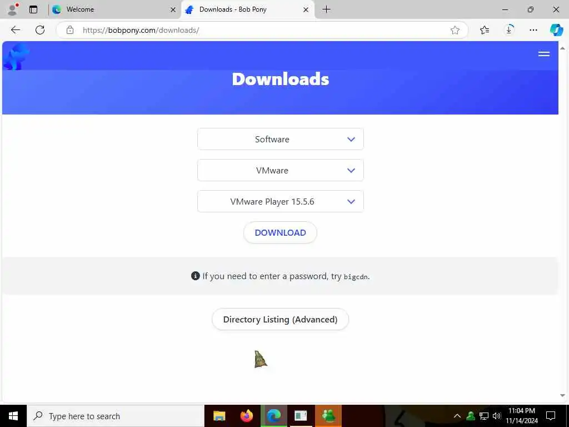The image size is (569, 427).
Task: Refresh the page with the reload icon
Action: tap(40, 30)
